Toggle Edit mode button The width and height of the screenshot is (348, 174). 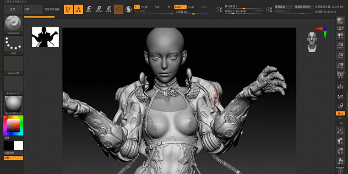pyautogui.click(x=68, y=9)
